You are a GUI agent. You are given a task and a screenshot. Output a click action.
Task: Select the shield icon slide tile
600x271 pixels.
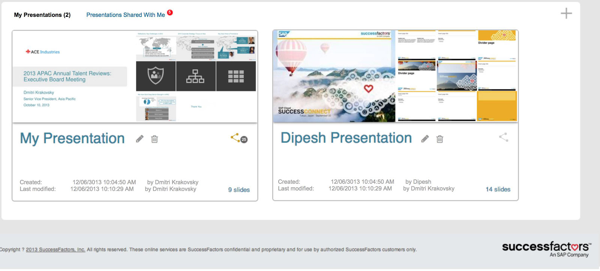pos(156,76)
